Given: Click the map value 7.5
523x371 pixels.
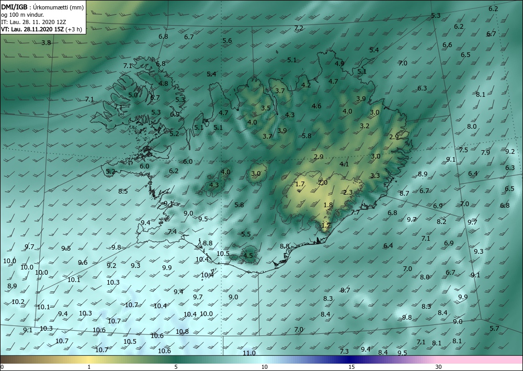Looking at the screenshot, I should point(463,150).
